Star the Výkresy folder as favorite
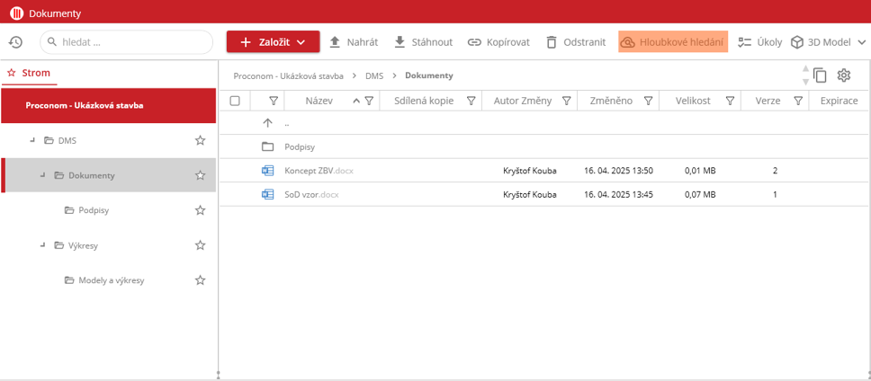 click(201, 245)
